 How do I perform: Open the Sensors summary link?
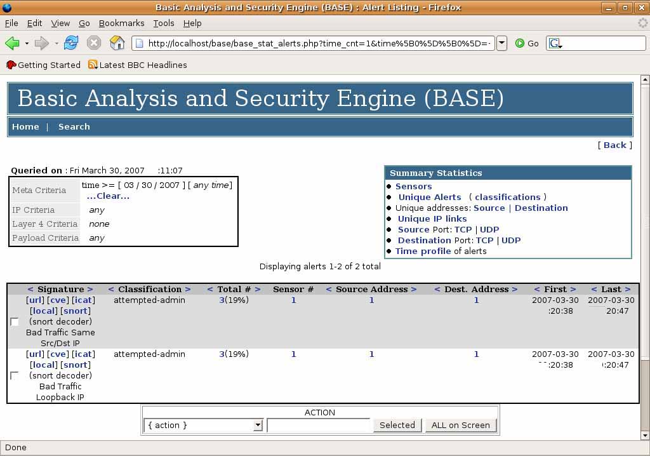[x=414, y=186]
